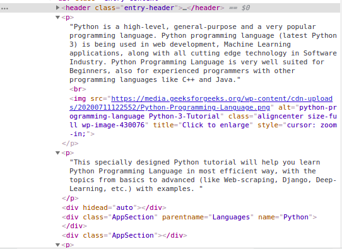Viewport: 342px width, 249px height.
Task: Click the "This specially designed Python tutorial" text
Action: tap(203, 175)
